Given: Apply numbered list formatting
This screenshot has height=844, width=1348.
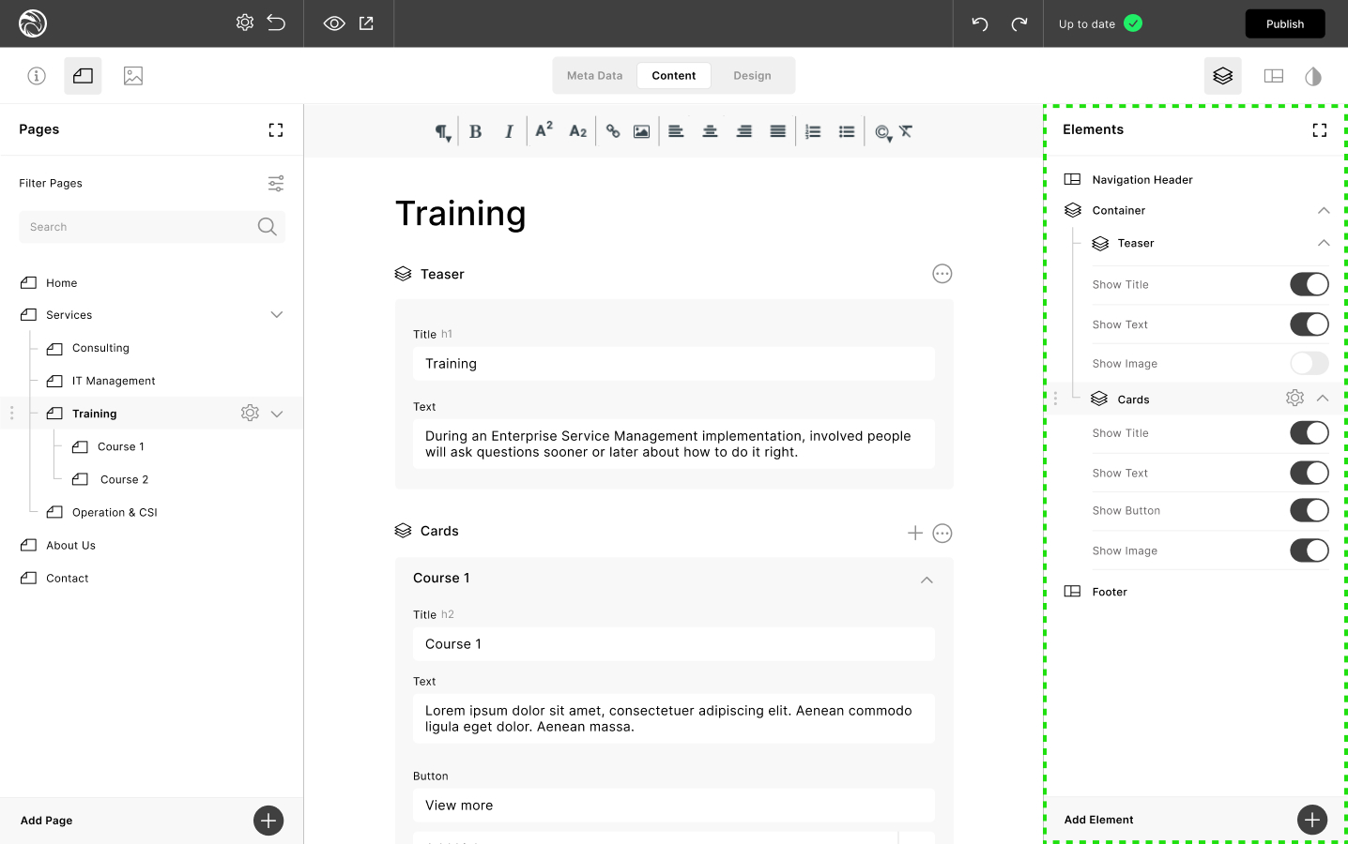Looking at the screenshot, I should coord(813,131).
